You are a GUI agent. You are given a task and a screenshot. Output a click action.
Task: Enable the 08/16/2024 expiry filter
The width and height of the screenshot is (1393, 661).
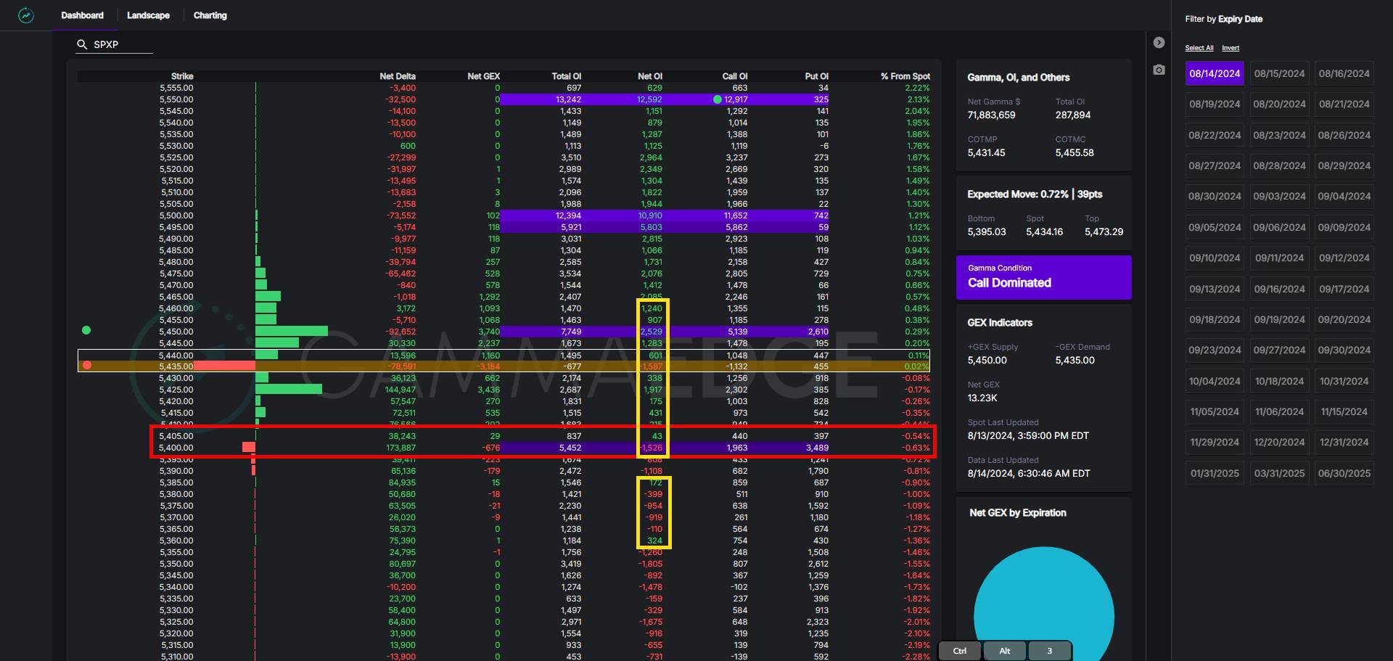pyautogui.click(x=1344, y=73)
